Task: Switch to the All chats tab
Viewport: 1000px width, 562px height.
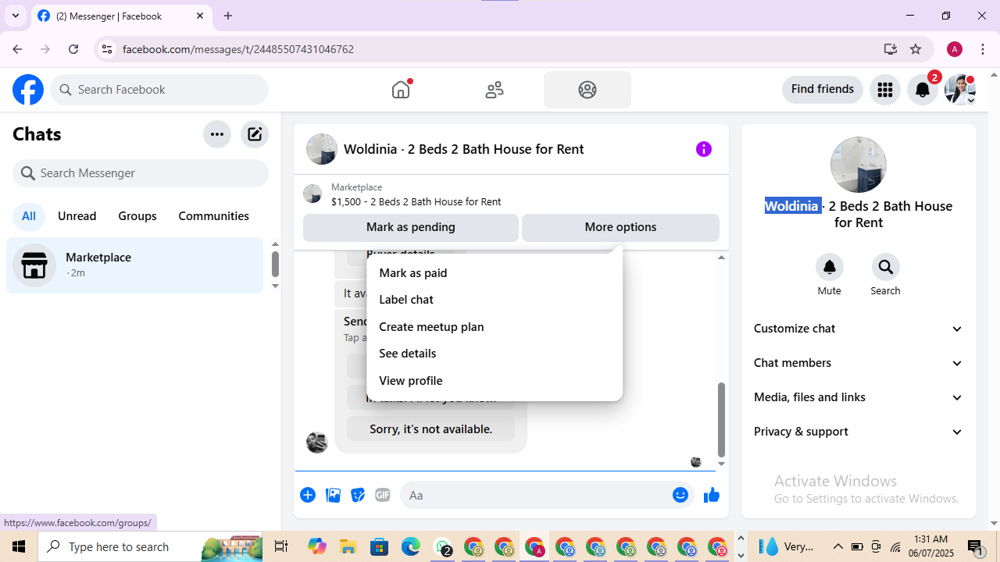Action: tap(29, 216)
